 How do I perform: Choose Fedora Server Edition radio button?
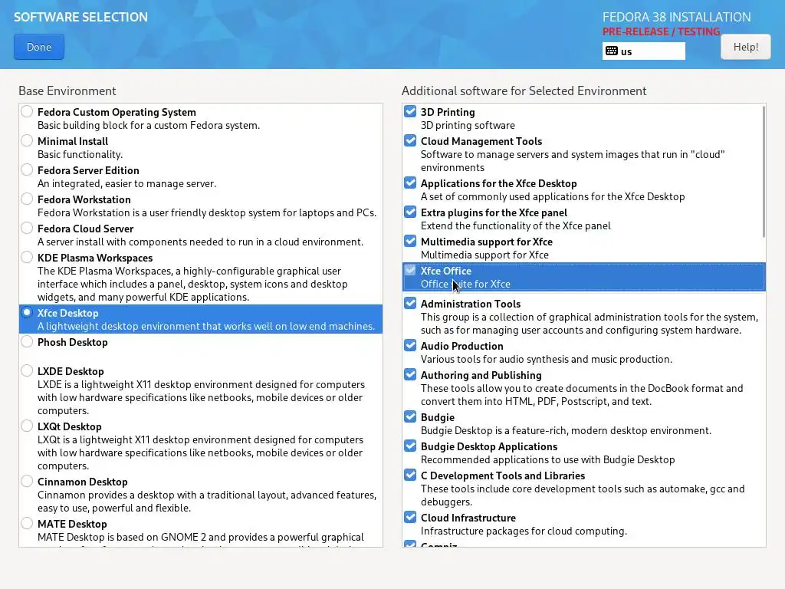click(x=27, y=169)
